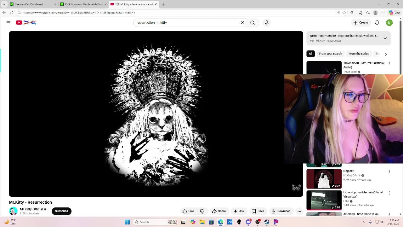Screen dimensions: 403x227
Task: Open the green K account avatar
Action: click(389, 23)
